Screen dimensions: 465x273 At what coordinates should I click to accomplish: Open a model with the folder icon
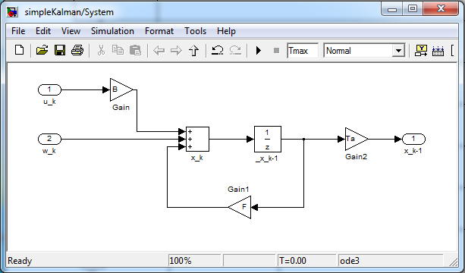(42, 50)
